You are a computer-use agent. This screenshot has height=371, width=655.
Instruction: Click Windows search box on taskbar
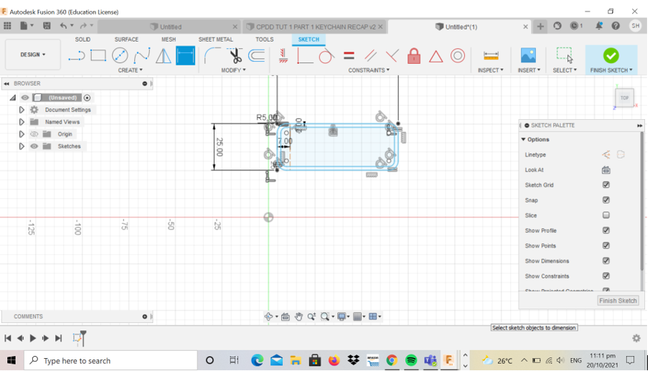tap(110, 360)
